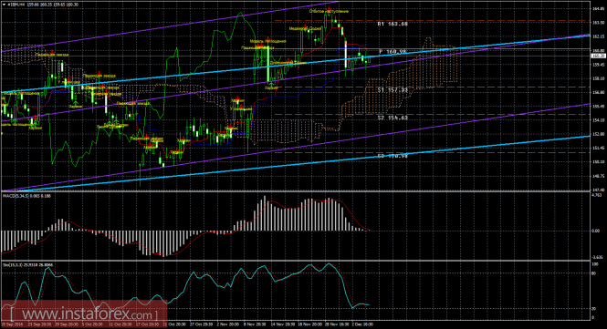
Task: Select the 'Харами' pattern label below long candle
Action: tap(271, 88)
